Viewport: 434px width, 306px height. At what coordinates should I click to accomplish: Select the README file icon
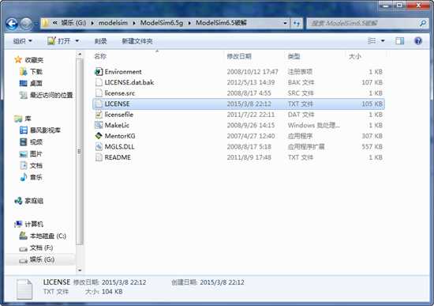(99, 157)
